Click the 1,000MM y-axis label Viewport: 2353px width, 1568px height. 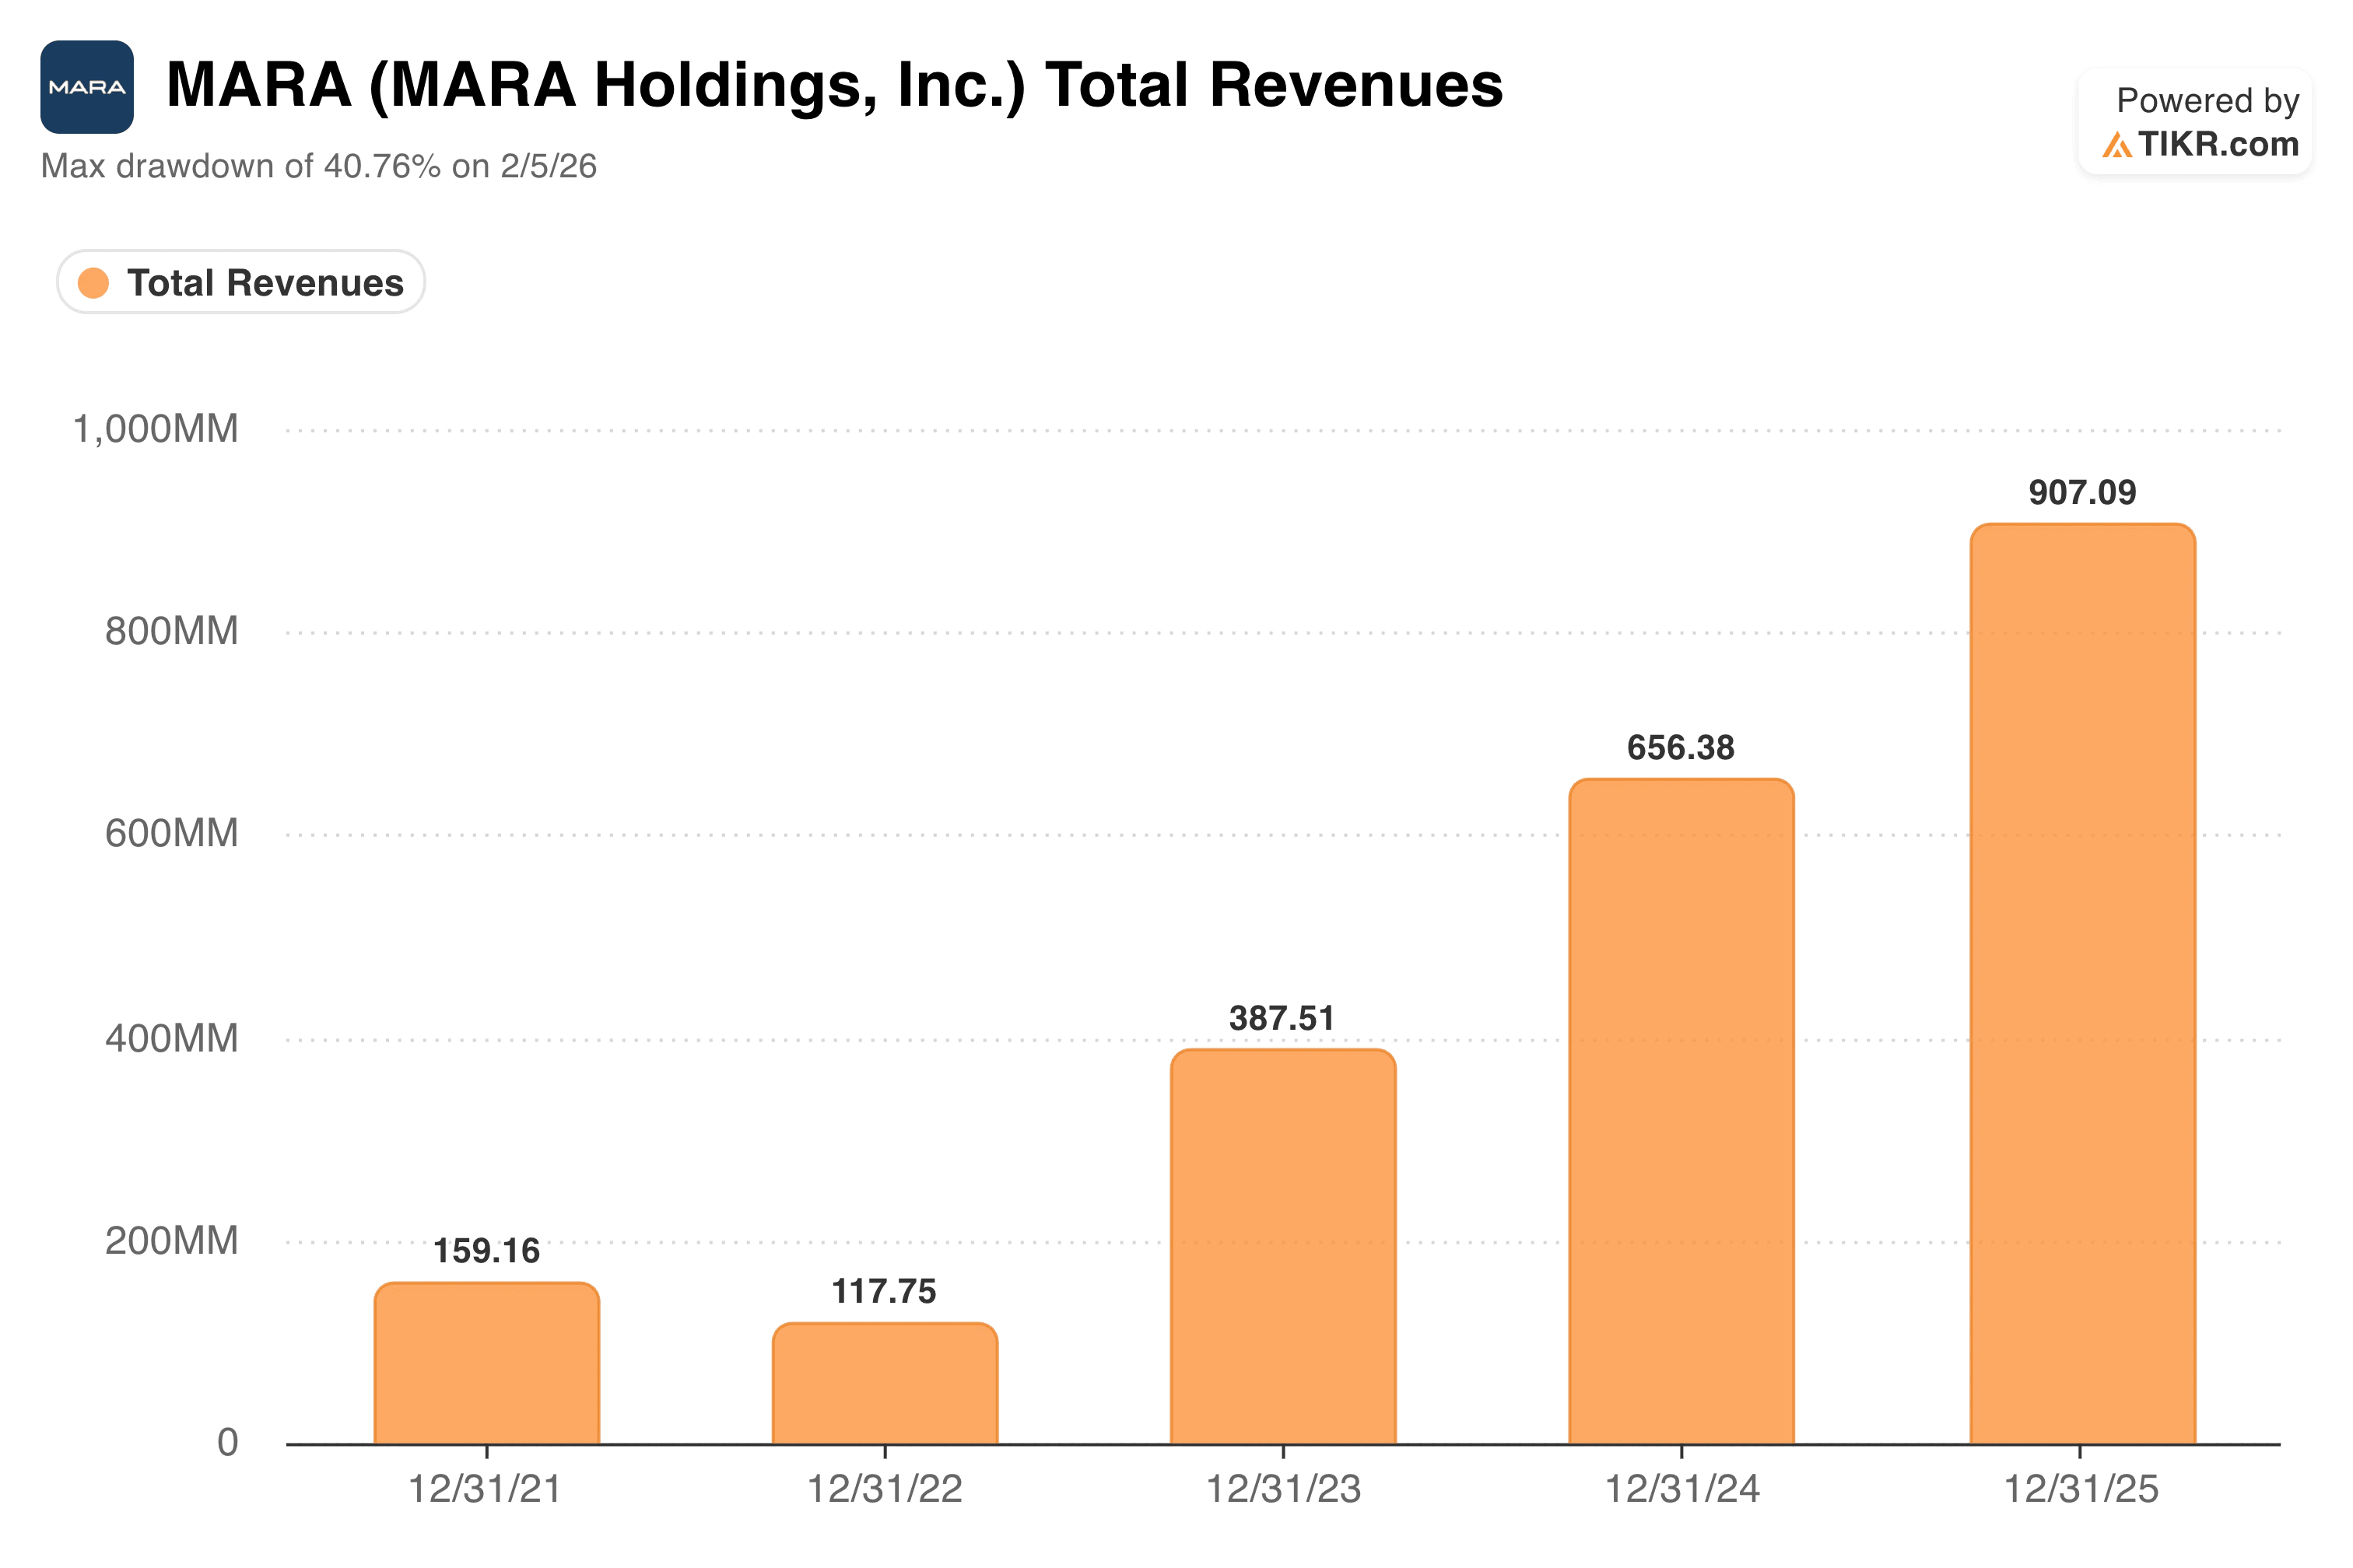156,429
